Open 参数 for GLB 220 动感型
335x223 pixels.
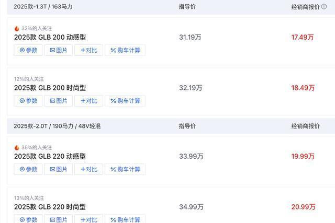[x=28, y=169]
